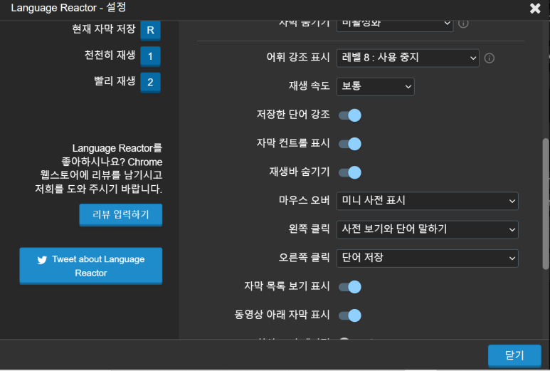The height and width of the screenshot is (371, 550).
Task: Toggle the 재생바 숨기기 switch
Action: 350,172
